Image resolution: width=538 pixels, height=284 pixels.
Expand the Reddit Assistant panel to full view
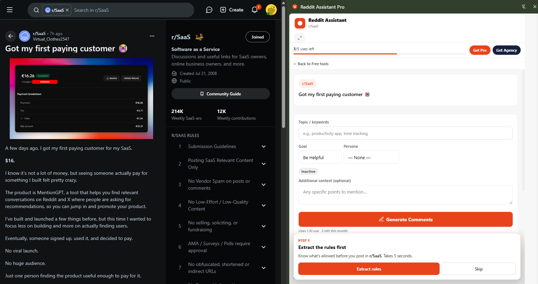point(300,38)
